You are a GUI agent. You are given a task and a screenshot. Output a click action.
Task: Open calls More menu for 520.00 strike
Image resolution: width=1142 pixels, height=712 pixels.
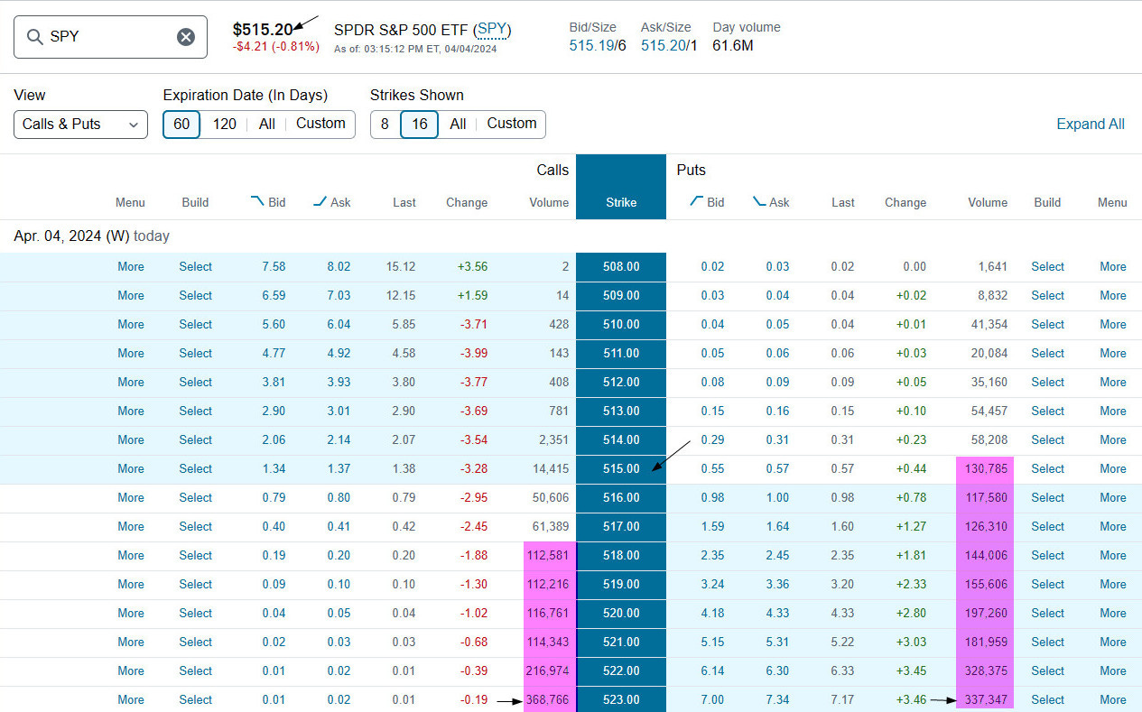click(131, 614)
